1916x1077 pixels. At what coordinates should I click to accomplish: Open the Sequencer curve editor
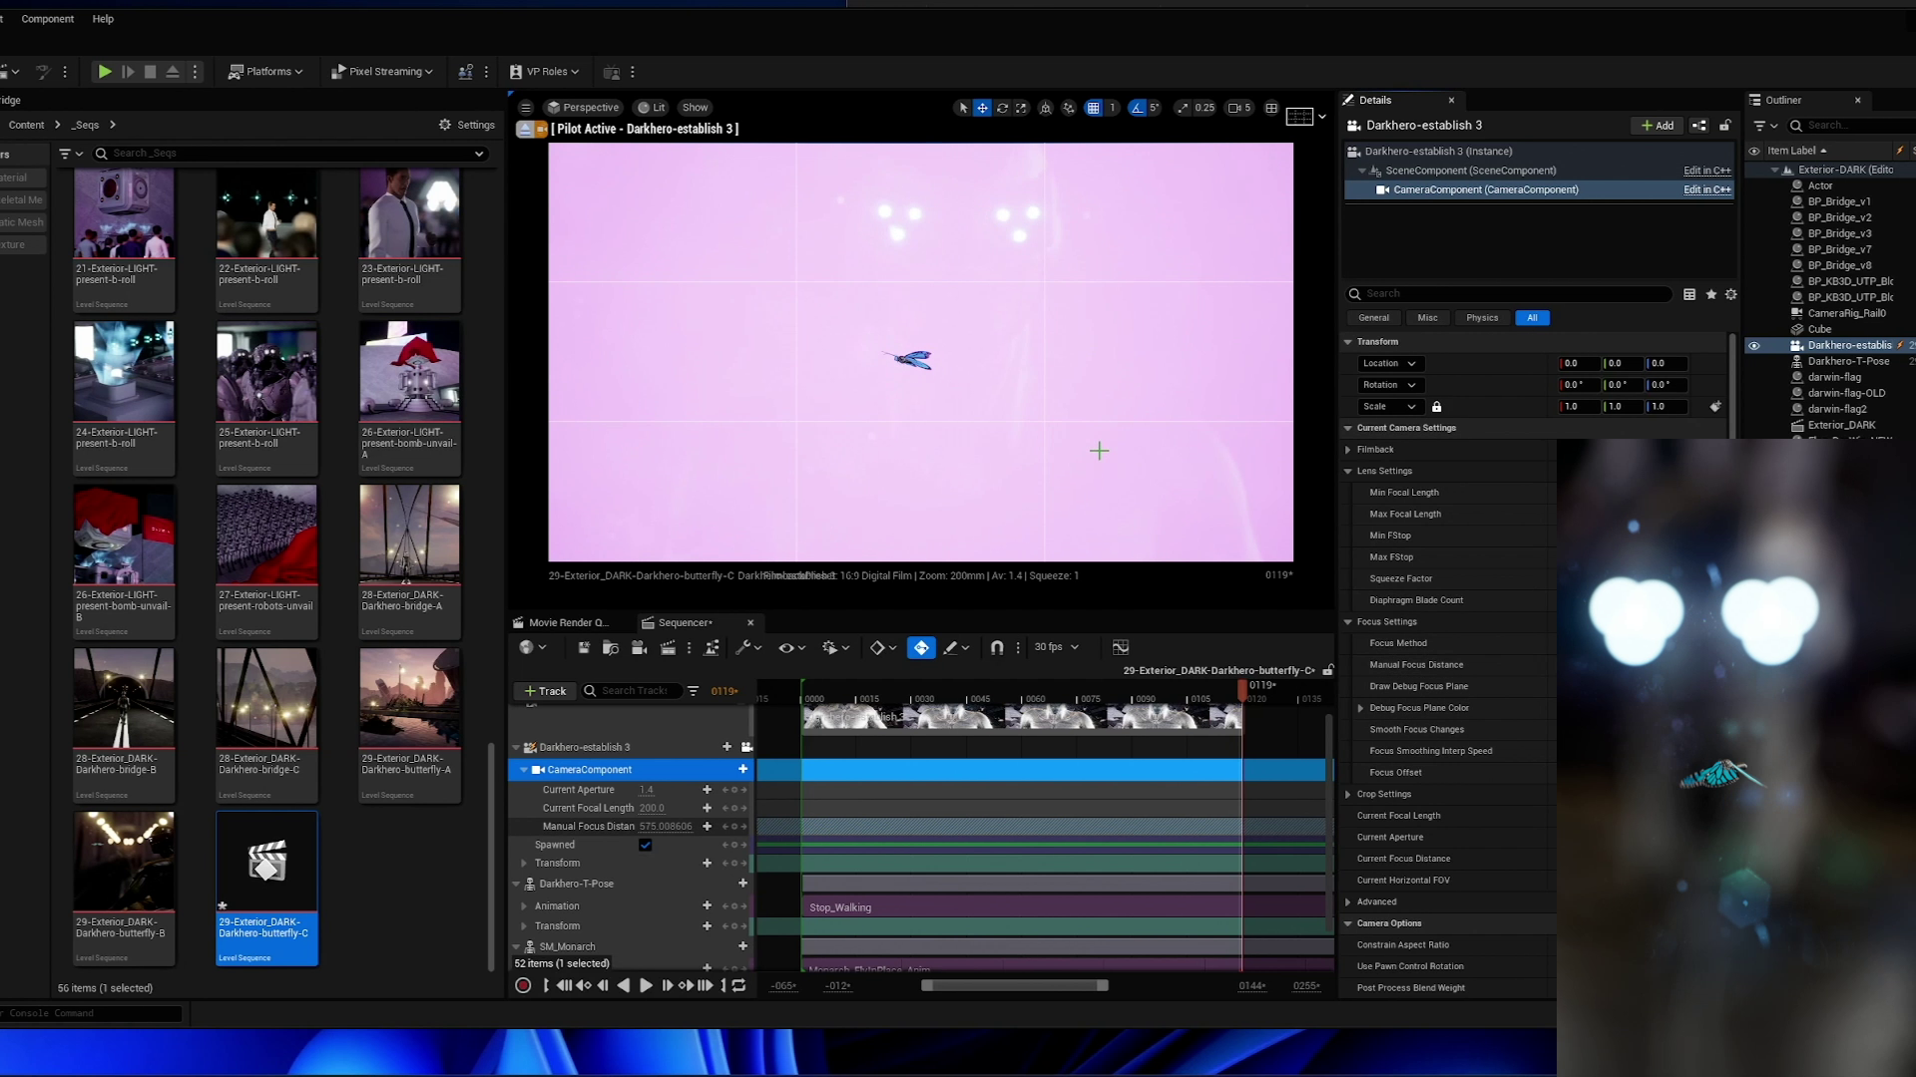(1120, 648)
